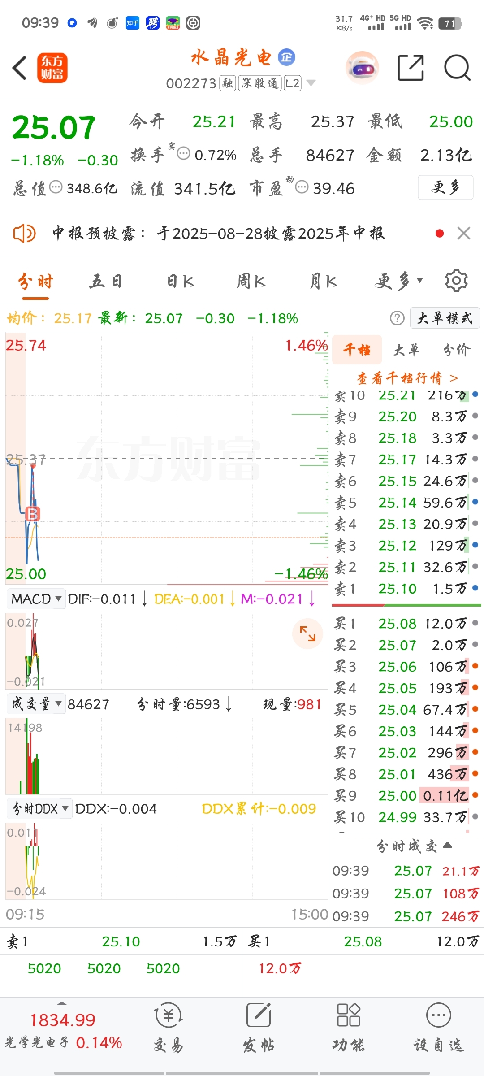The width and height of the screenshot is (484, 1076).
Task: Tap the fullscreen expand chart icon
Action: click(307, 633)
